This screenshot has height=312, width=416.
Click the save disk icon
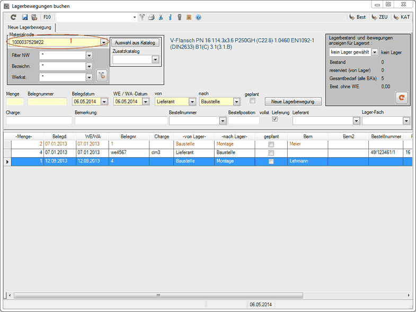[25, 17]
